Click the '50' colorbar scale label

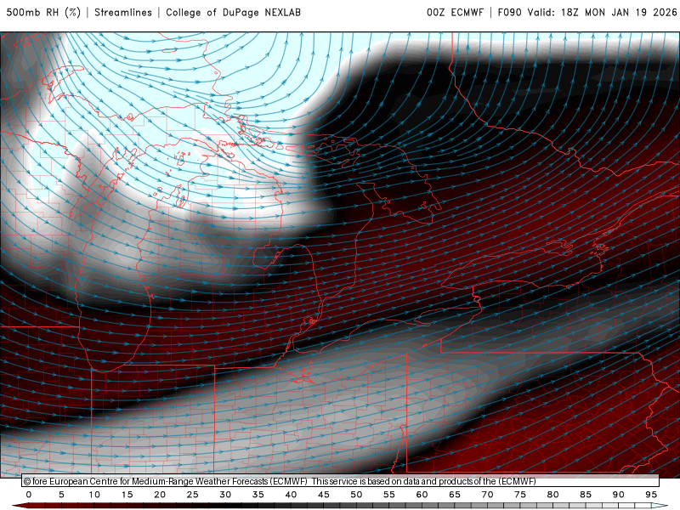[x=356, y=495]
